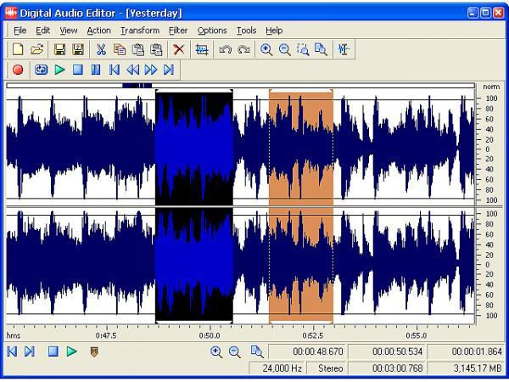Image resolution: width=509 pixels, height=382 pixels.
Task: Undo last action with the undo arrow
Action: (x=226, y=50)
